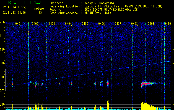Click the magenta meteor echo after 0406
This screenshot has height=110, width=174.
108,83
